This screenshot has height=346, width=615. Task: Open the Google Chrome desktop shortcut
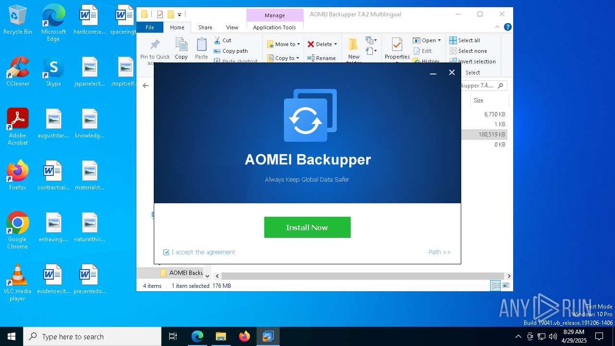pyautogui.click(x=17, y=231)
